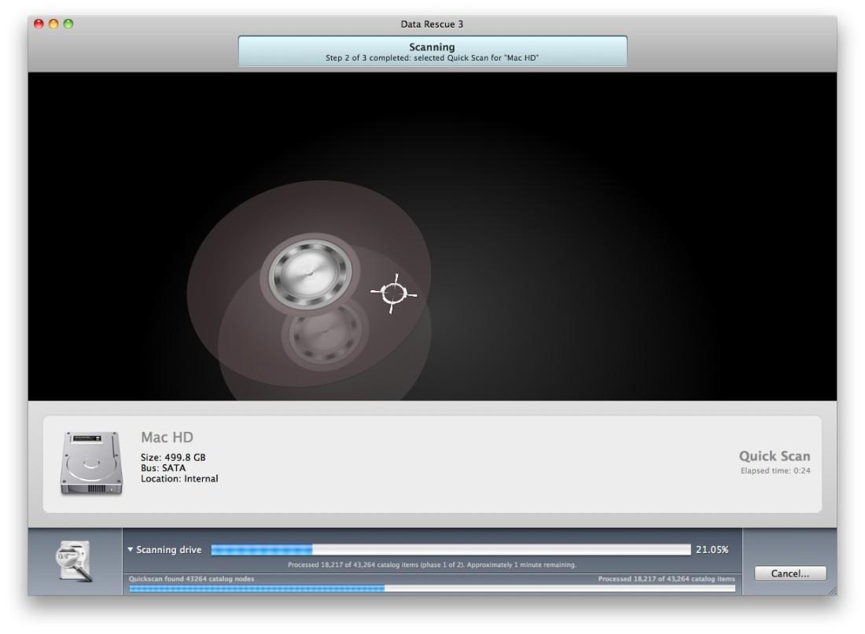Click the Mac HD hard drive icon
This screenshot has height=634, width=865.
pyautogui.click(x=91, y=463)
